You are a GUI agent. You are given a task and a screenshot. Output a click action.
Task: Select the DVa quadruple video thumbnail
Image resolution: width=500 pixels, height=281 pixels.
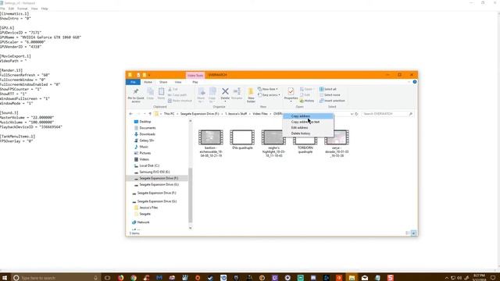[x=242, y=137]
